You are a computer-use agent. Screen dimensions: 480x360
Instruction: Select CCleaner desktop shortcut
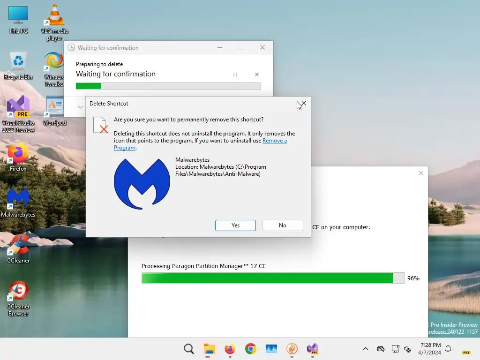pyautogui.click(x=18, y=248)
